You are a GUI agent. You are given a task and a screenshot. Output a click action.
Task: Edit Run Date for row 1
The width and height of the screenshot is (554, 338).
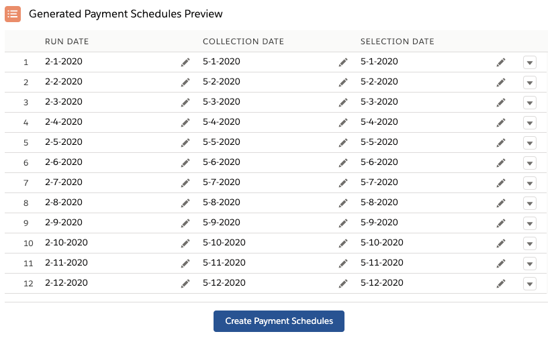tap(185, 62)
